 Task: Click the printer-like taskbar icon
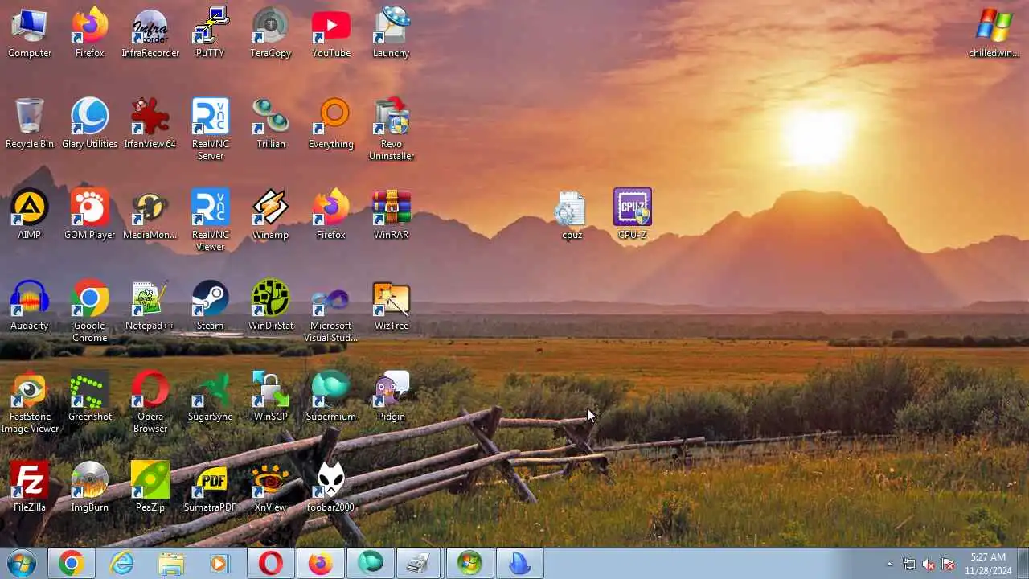tap(418, 564)
